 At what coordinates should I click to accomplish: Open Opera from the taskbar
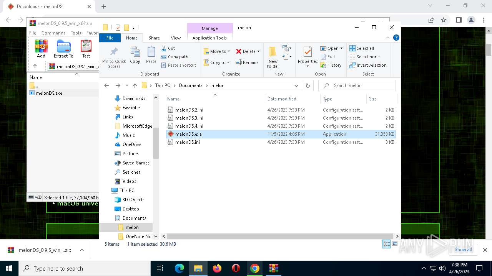[236, 268]
